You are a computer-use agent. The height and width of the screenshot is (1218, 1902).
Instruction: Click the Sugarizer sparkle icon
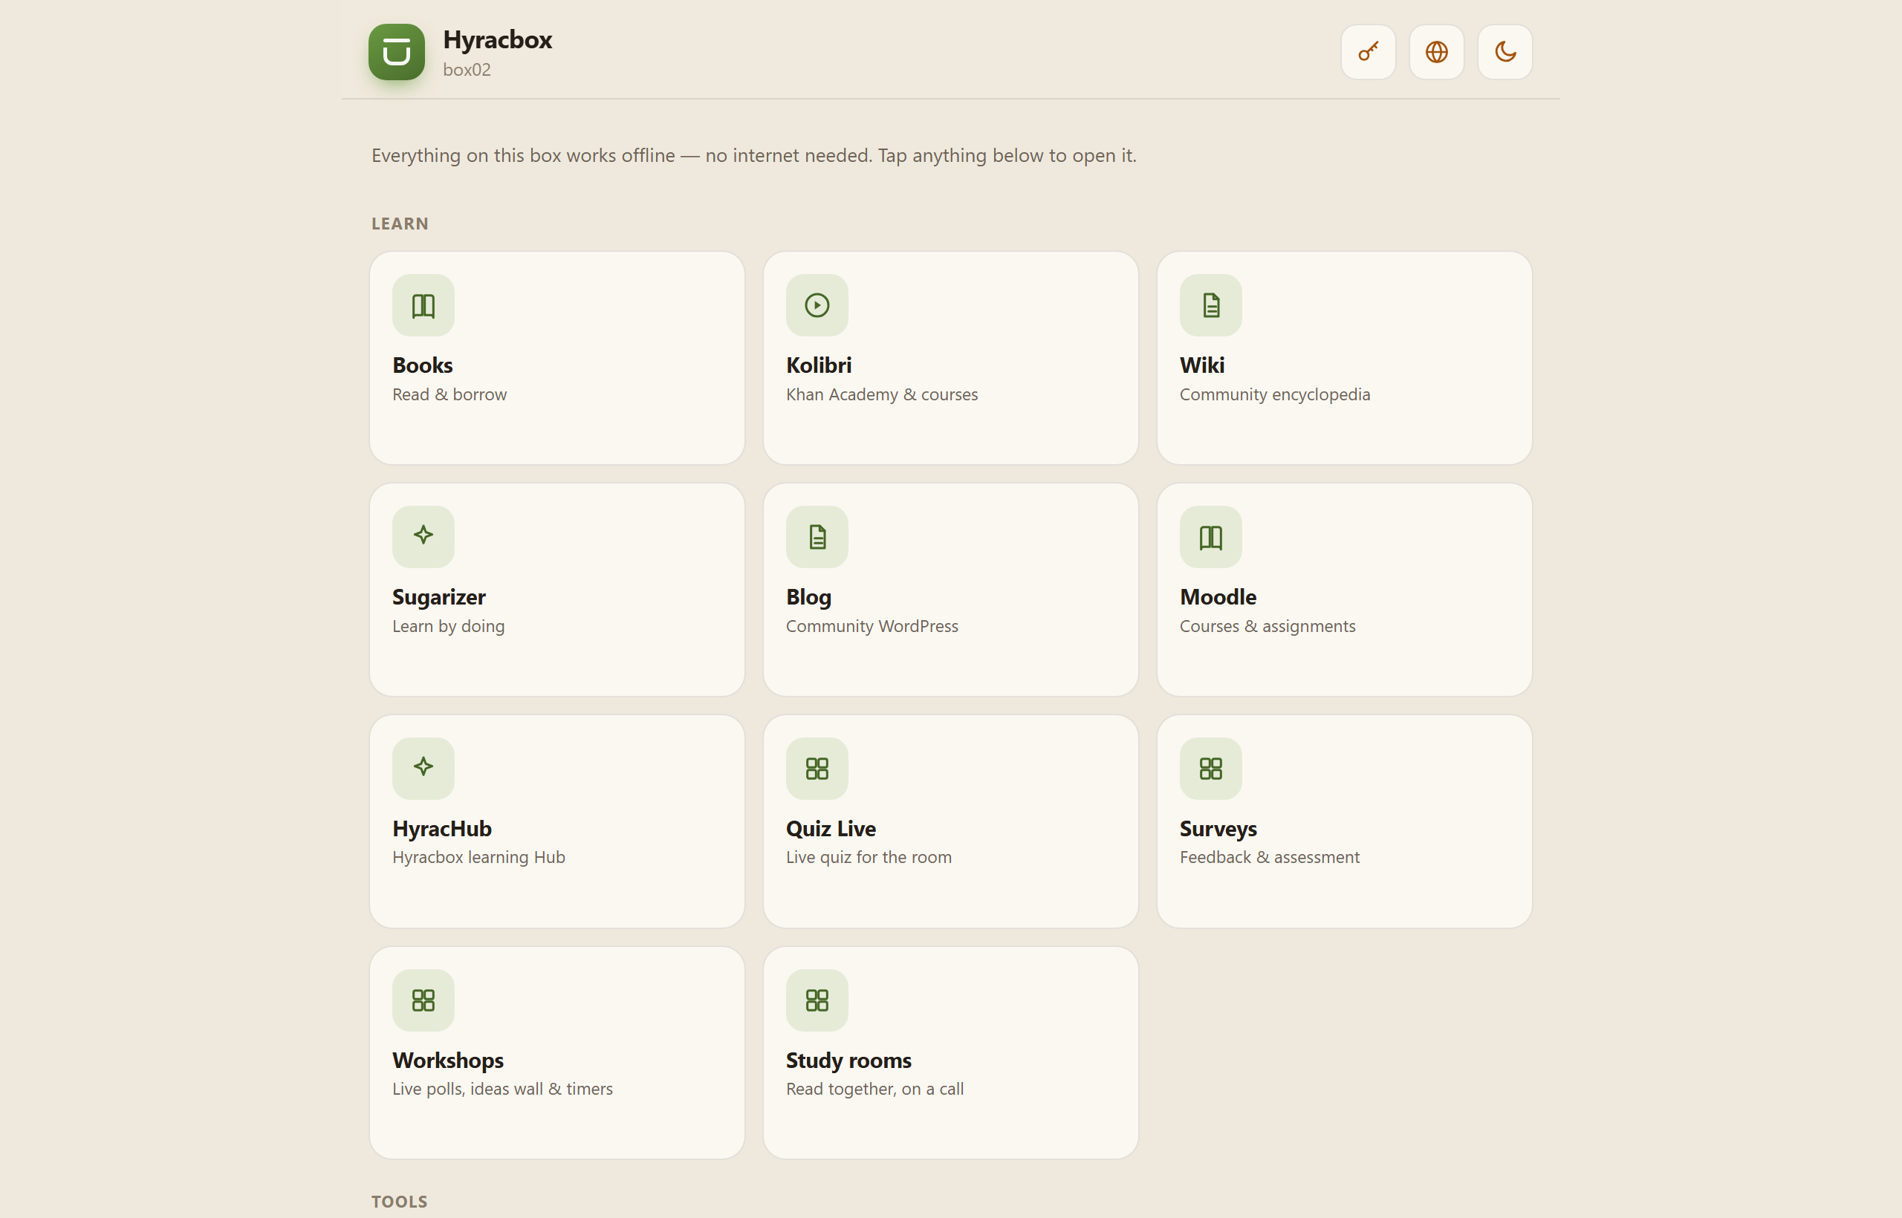(423, 536)
